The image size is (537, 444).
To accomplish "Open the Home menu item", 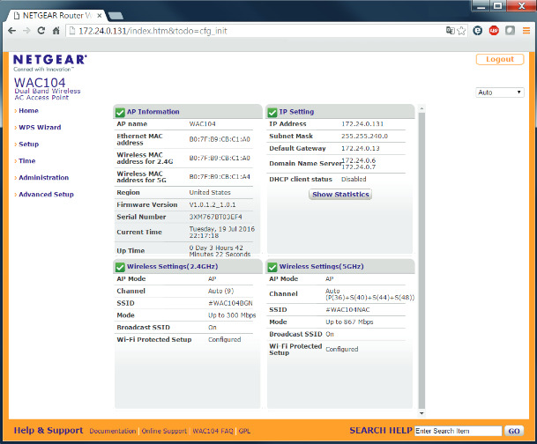I will [x=28, y=110].
